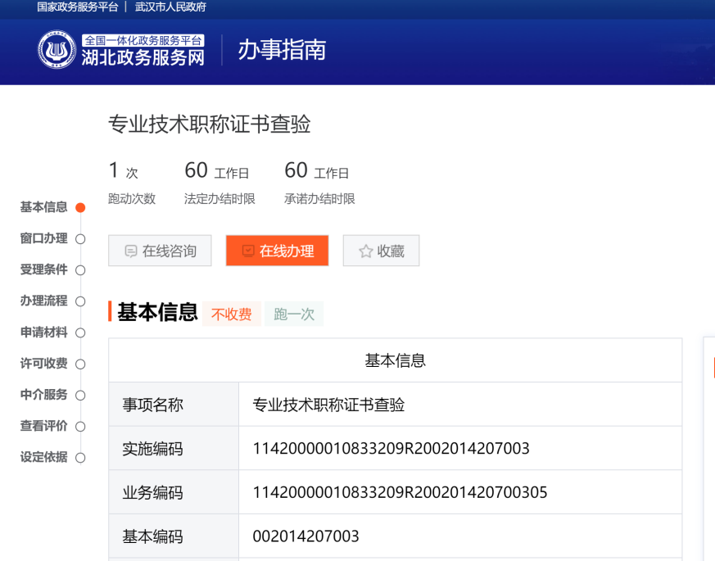Click the 跑一次 tag
This screenshot has width=715, height=561.
click(x=294, y=314)
